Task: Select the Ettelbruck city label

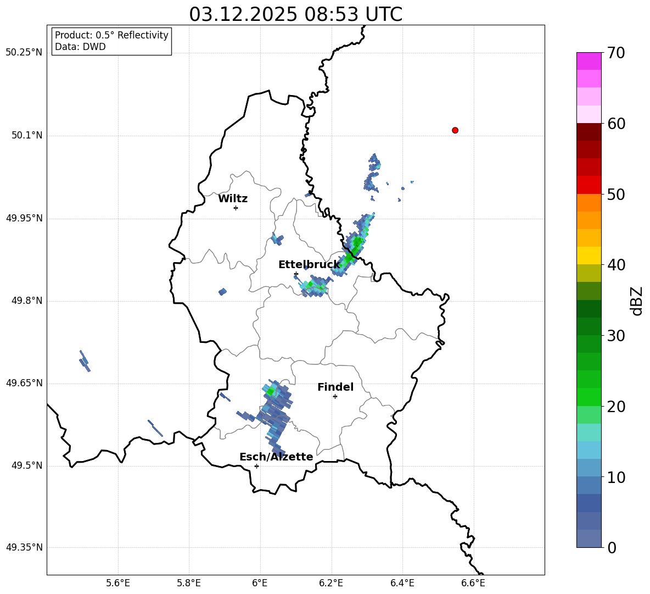Action: point(309,265)
